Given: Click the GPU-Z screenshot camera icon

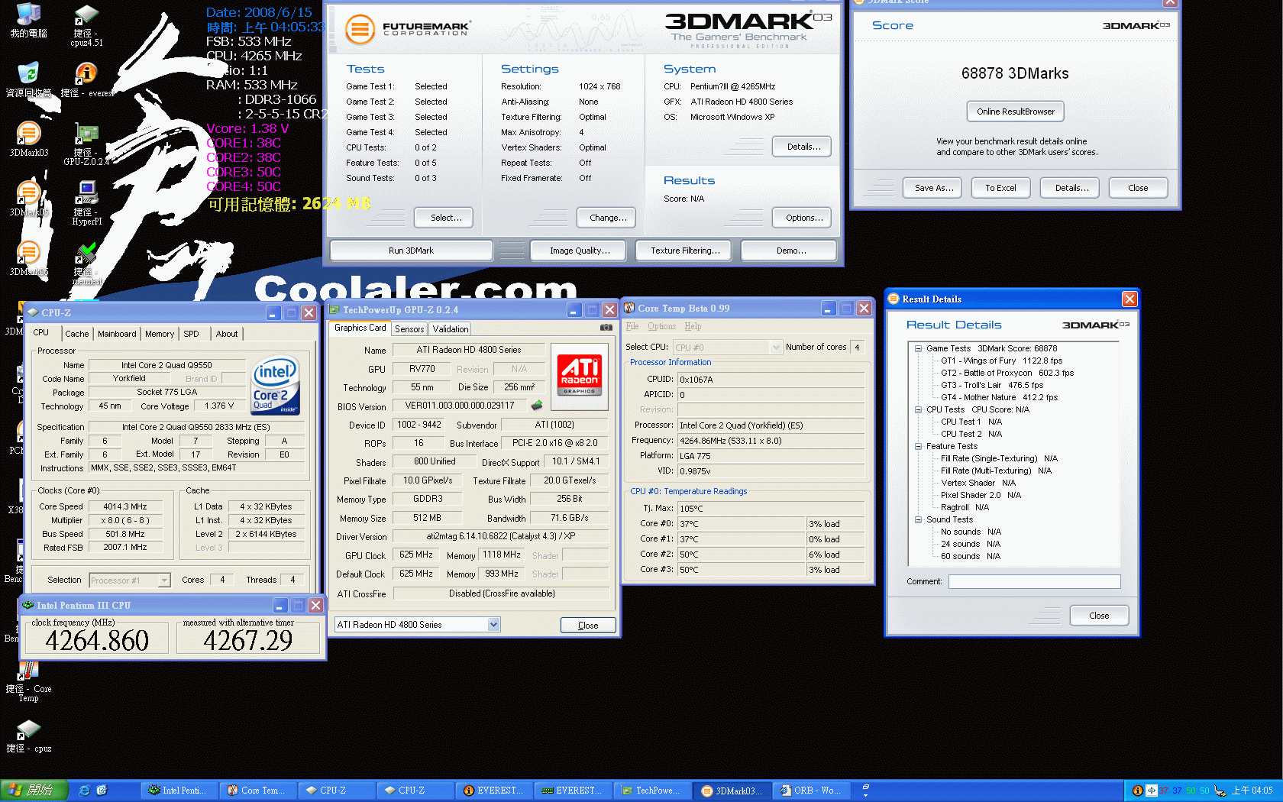Looking at the screenshot, I should pyautogui.click(x=606, y=328).
